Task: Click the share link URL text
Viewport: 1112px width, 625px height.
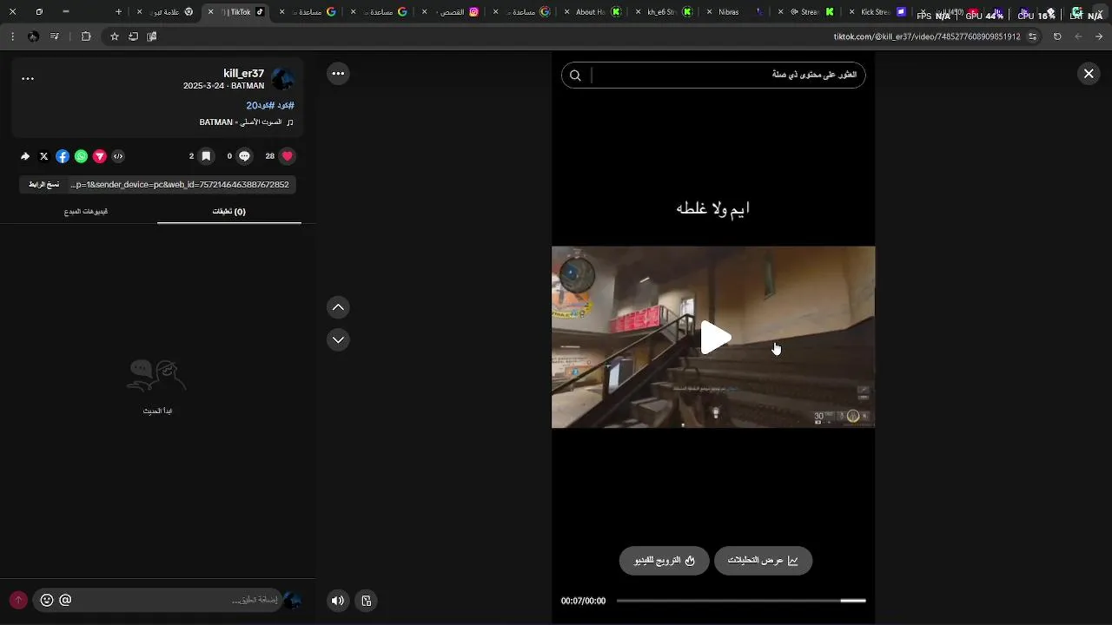Action: tap(181, 184)
